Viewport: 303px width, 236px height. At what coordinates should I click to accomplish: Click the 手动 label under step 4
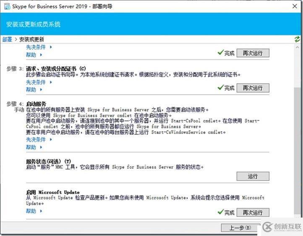point(19,110)
